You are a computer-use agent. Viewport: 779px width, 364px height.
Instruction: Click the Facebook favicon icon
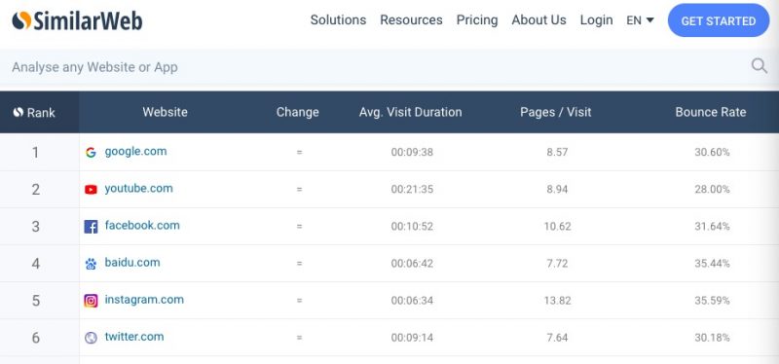pyautogui.click(x=91, y=227)
